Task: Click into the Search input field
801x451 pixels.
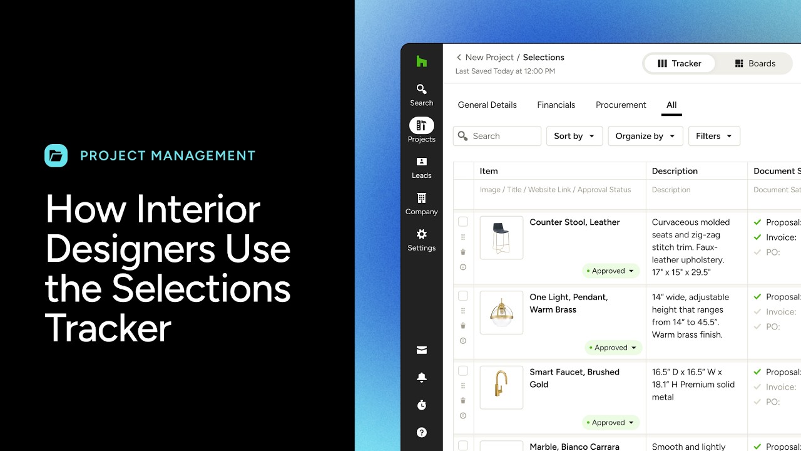Action: pos(497,136)
